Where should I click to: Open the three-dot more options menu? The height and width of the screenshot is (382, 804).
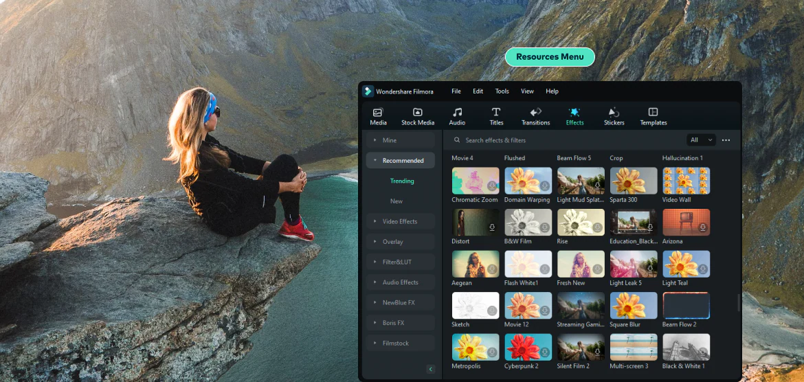click(x=726, y=140)
